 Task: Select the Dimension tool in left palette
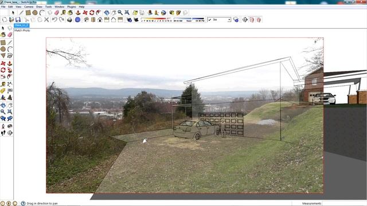(10, 84)
